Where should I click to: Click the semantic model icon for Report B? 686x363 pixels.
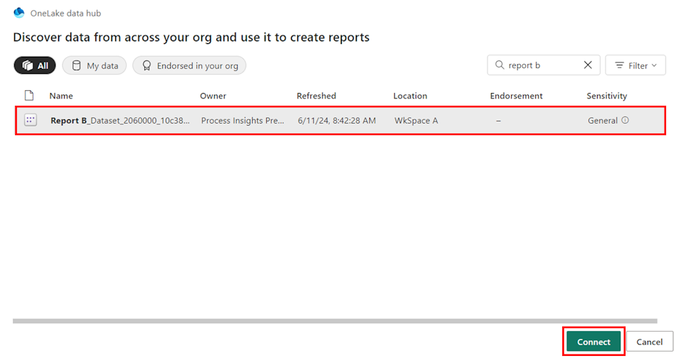point(31,120)
